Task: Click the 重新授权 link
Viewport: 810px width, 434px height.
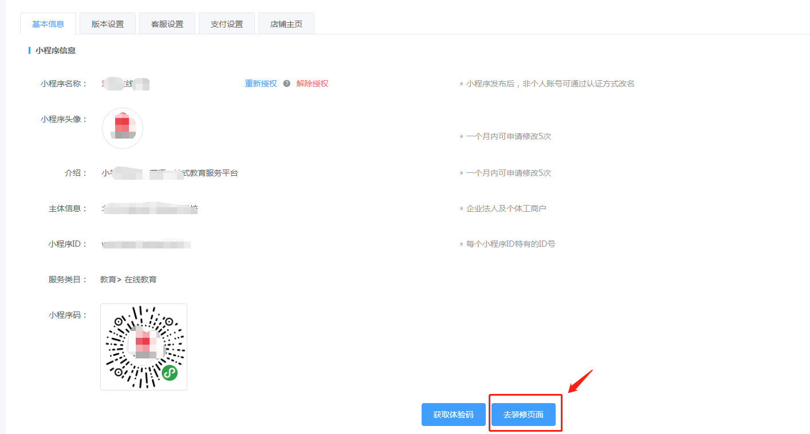Action: click(x=261, y=84)
